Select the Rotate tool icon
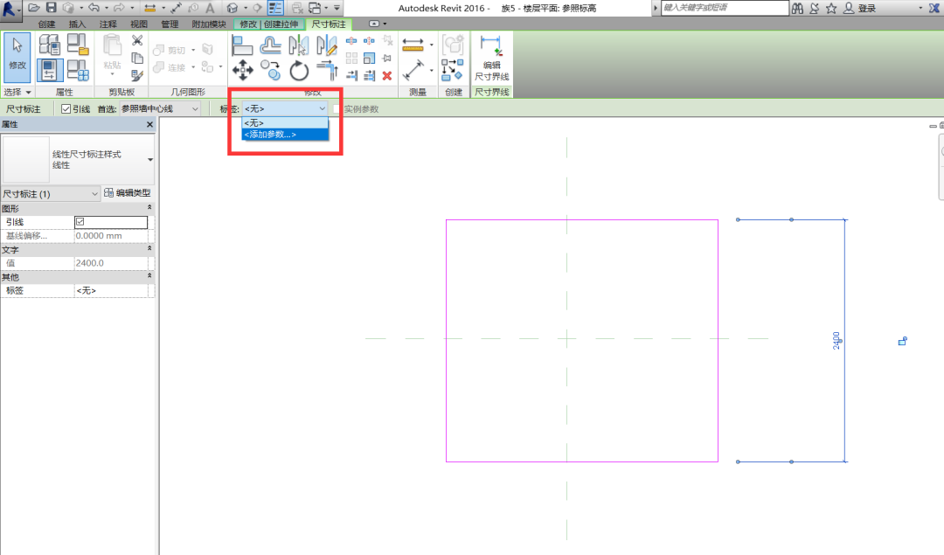This screenshot has width=944, height=555. point(299,71)
